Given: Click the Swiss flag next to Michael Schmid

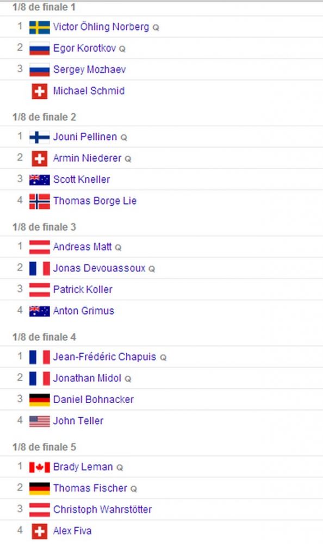Looking at the screenshot, I should click(x=40, y=91).
